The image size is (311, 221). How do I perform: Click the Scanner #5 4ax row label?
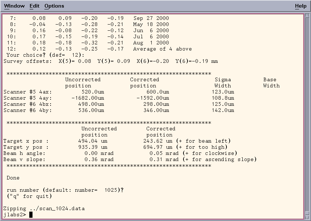click(27, 92)
